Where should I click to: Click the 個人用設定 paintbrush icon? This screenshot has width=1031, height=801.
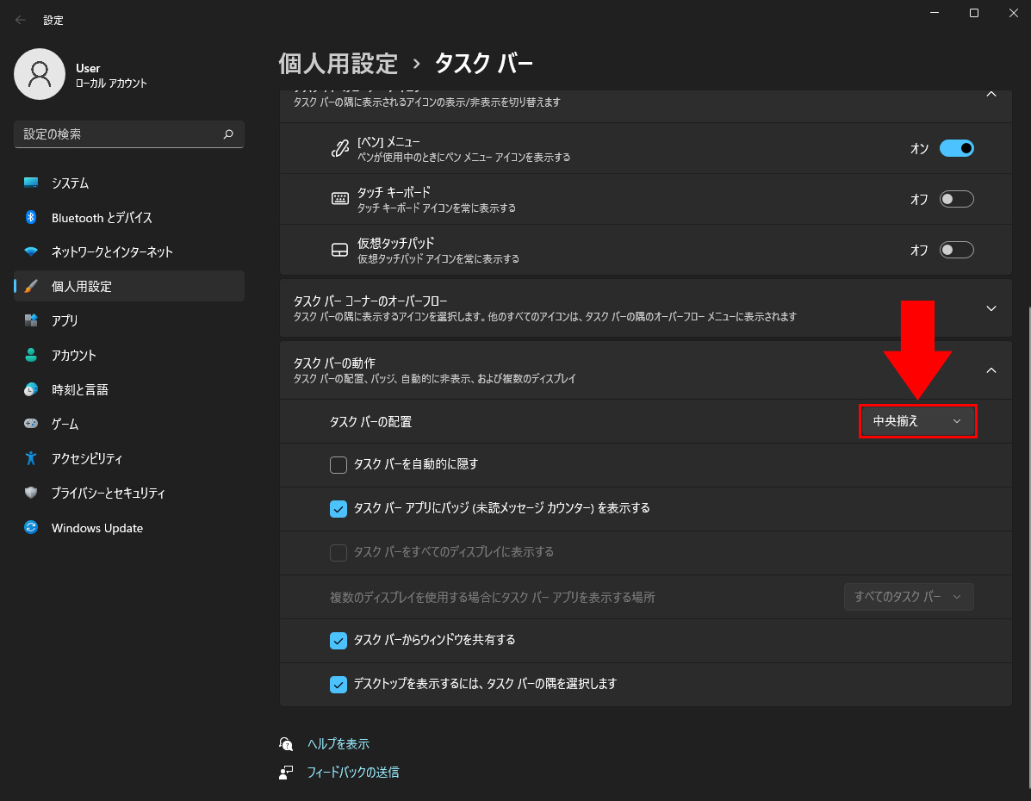click(x=31, y=286)
